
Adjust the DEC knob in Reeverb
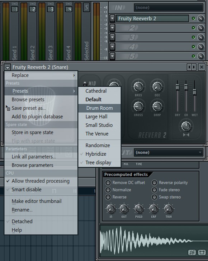[157, 86]
